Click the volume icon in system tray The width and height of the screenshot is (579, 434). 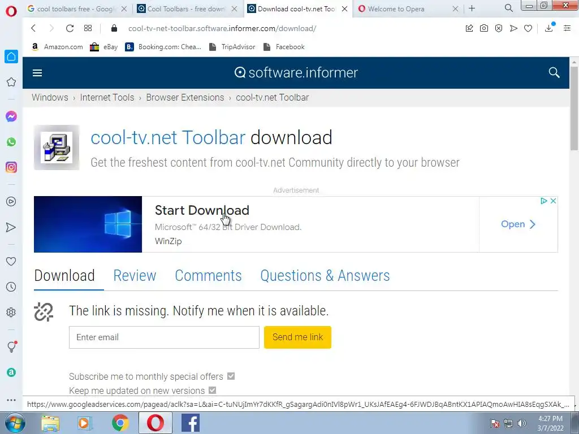click(x=521, y=423)
